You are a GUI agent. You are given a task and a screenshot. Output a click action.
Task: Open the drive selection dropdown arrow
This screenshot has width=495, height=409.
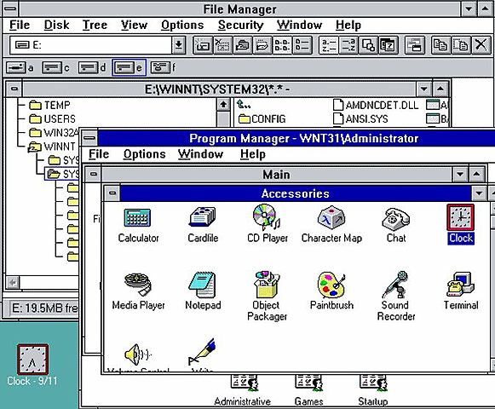pyautogui.click(x=178, y=45)
